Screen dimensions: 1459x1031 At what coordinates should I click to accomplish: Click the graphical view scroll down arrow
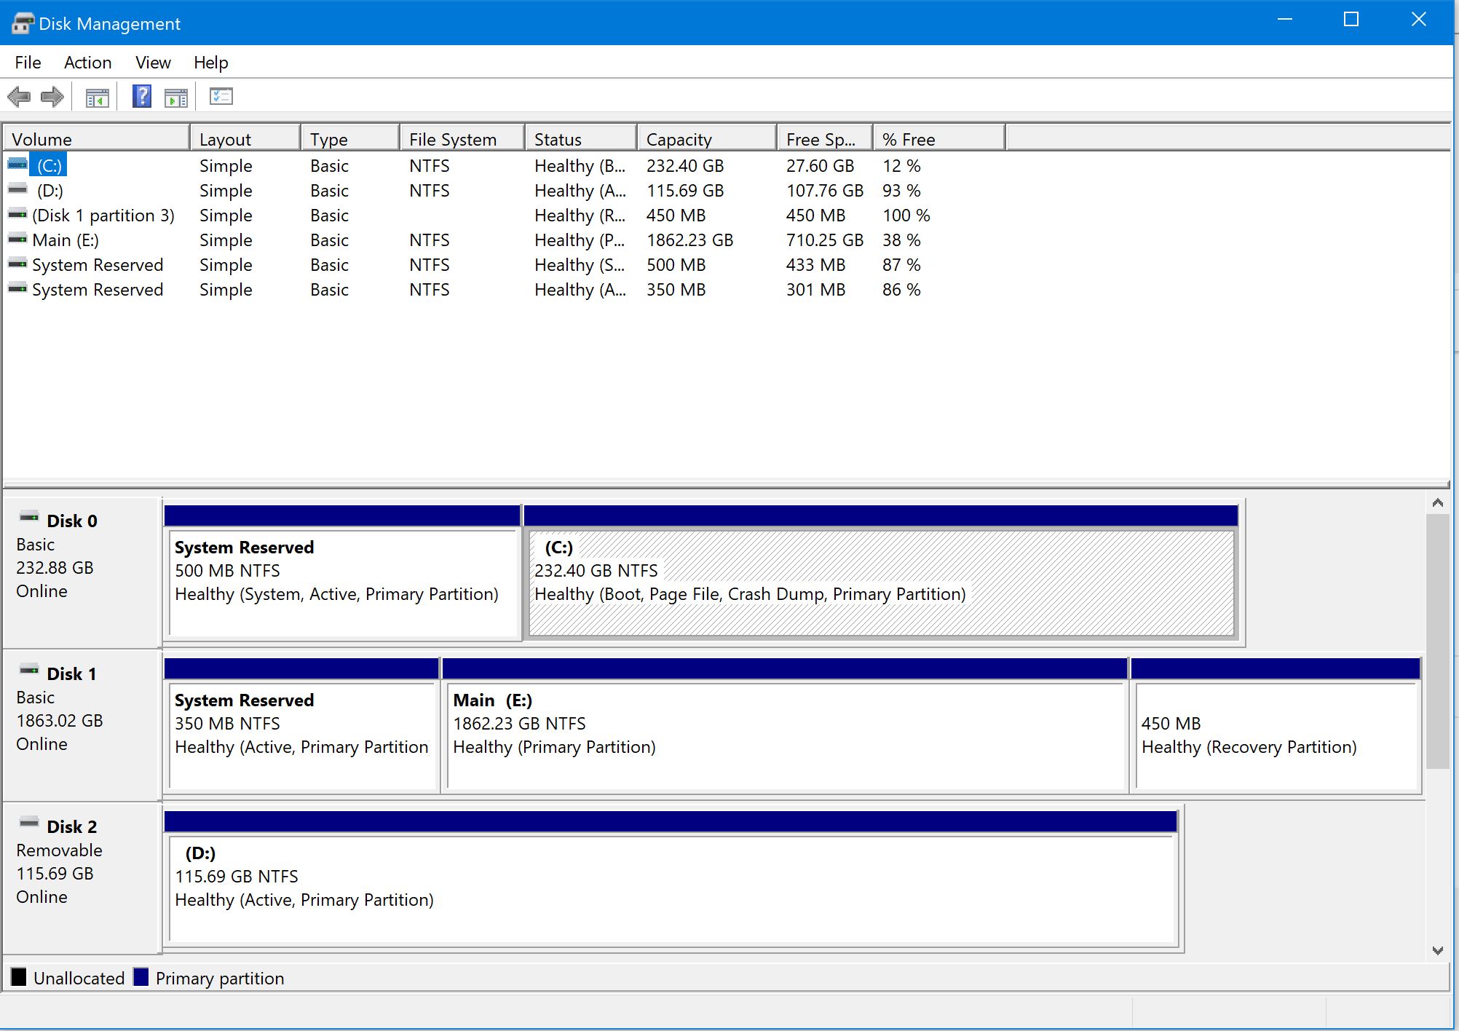click(x=1437, y=950)
